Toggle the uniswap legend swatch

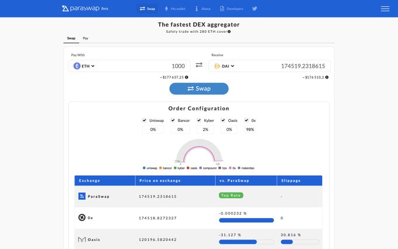pos(144,168)
